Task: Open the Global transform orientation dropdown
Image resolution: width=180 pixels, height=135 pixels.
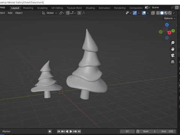Action: pos(49,13)
